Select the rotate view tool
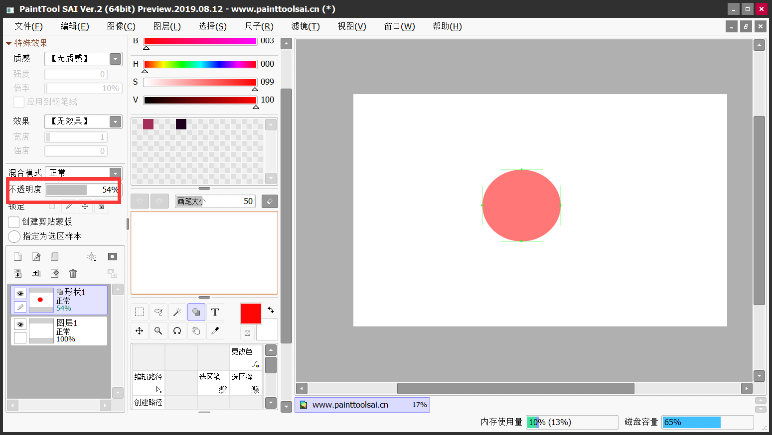 pos(177,331)
